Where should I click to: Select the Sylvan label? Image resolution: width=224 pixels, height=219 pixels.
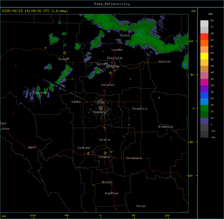coord(101,64)
